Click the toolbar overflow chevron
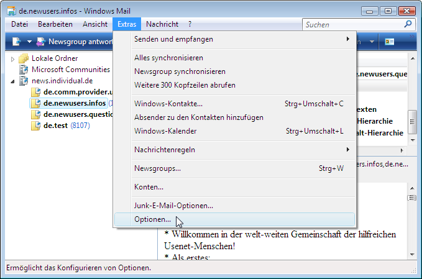Image resolution: width=422 pixels, height=279 pixels. (412, 36)
